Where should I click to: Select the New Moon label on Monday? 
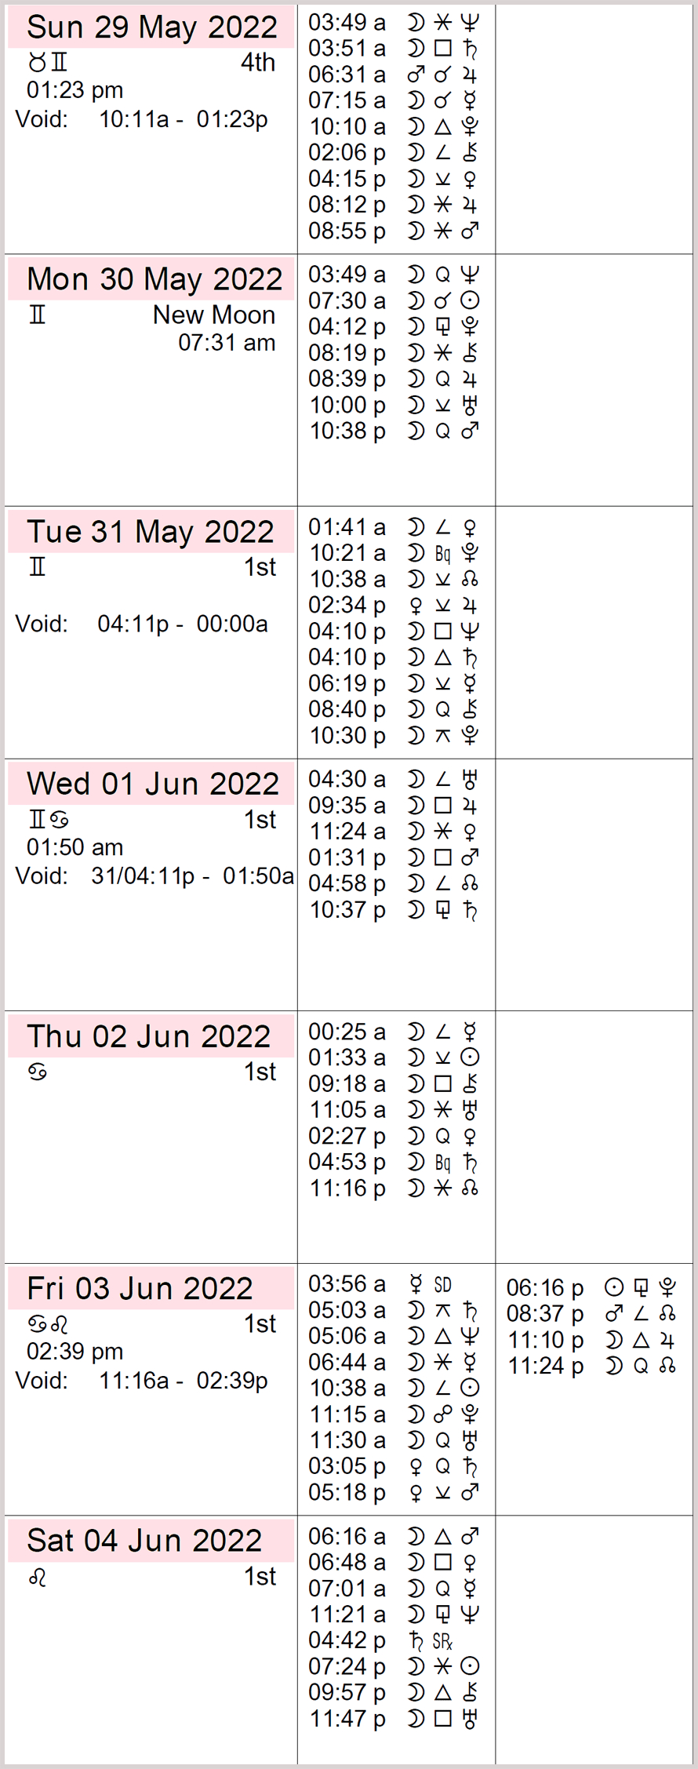214,315
